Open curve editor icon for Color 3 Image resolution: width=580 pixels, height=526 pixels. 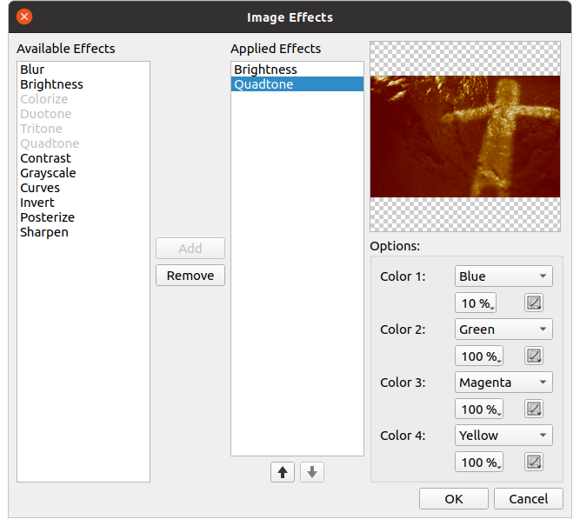534,409
